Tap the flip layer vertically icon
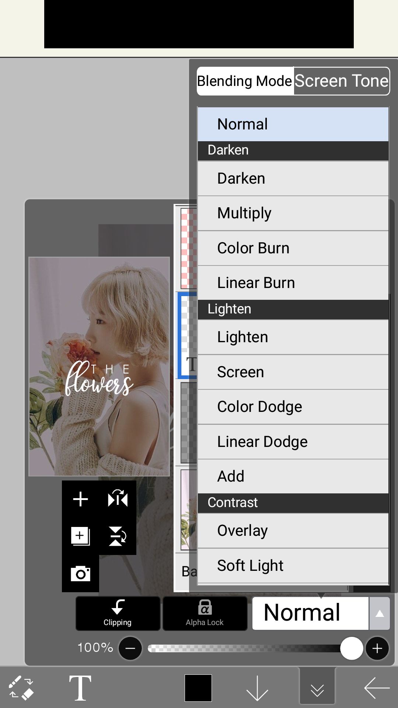This screenshot has width=398, height=708. [x=118, y=536]
